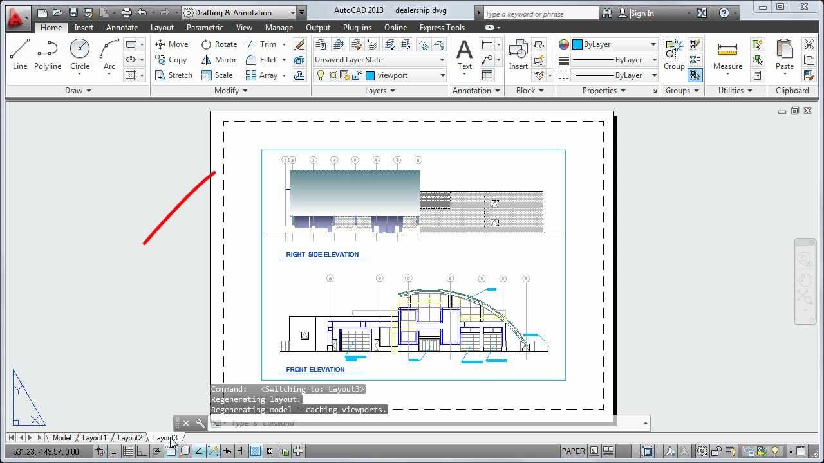This screenshot has width=824, height=463.
Task: Open the viewport layer dropdown
Action: 442,75
